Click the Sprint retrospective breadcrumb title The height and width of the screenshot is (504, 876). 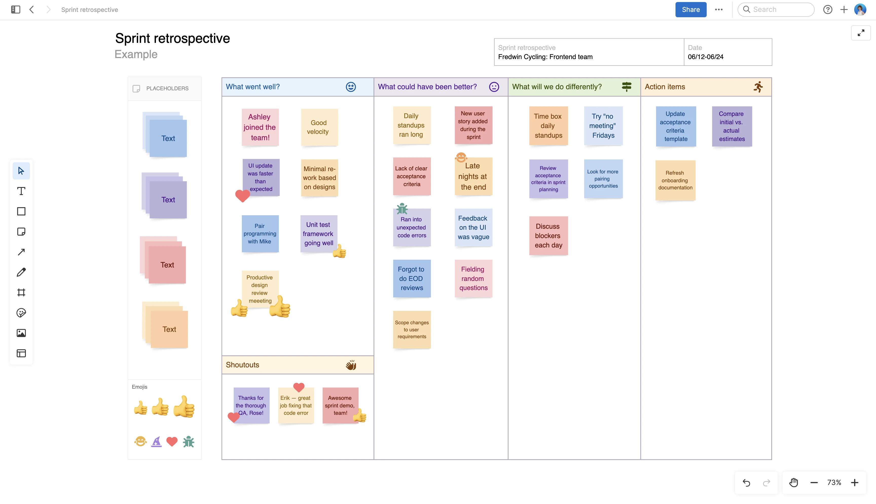90,9
